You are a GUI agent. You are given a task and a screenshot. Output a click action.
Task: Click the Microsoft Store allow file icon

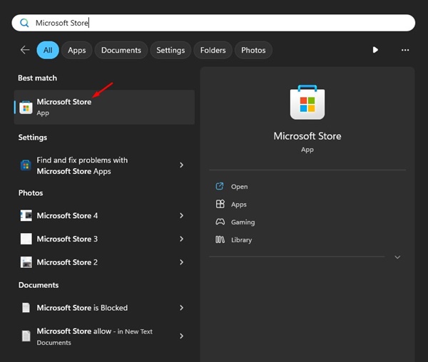pyautogui.click(x=26, y=336)
